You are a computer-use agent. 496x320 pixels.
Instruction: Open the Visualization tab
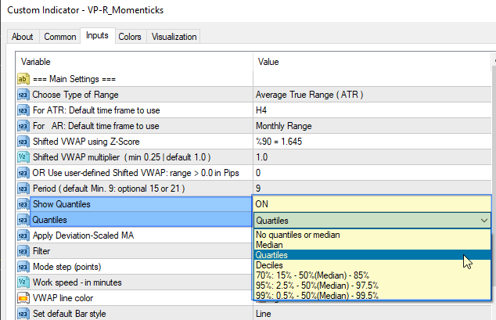(x=174, y=37)
